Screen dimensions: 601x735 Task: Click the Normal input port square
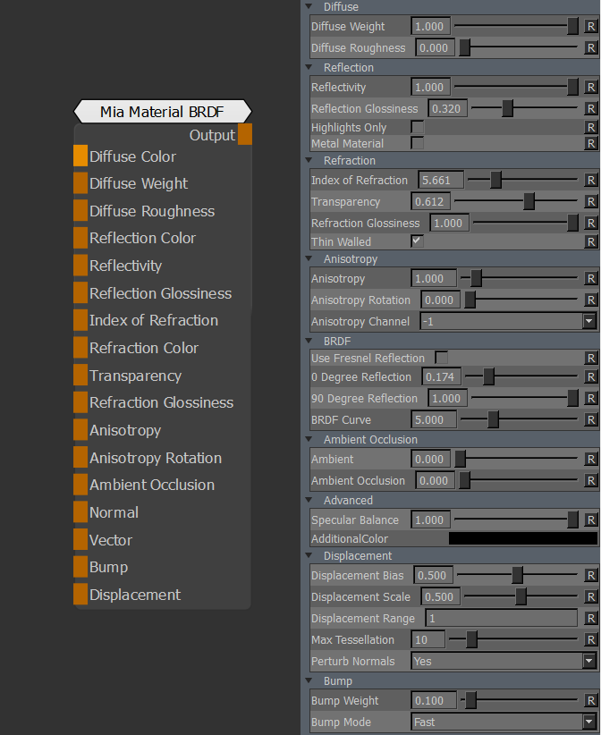pos(80,513)
